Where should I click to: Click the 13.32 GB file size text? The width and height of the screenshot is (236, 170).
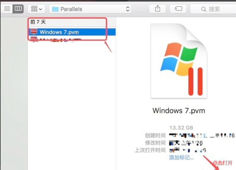point(181,128)
